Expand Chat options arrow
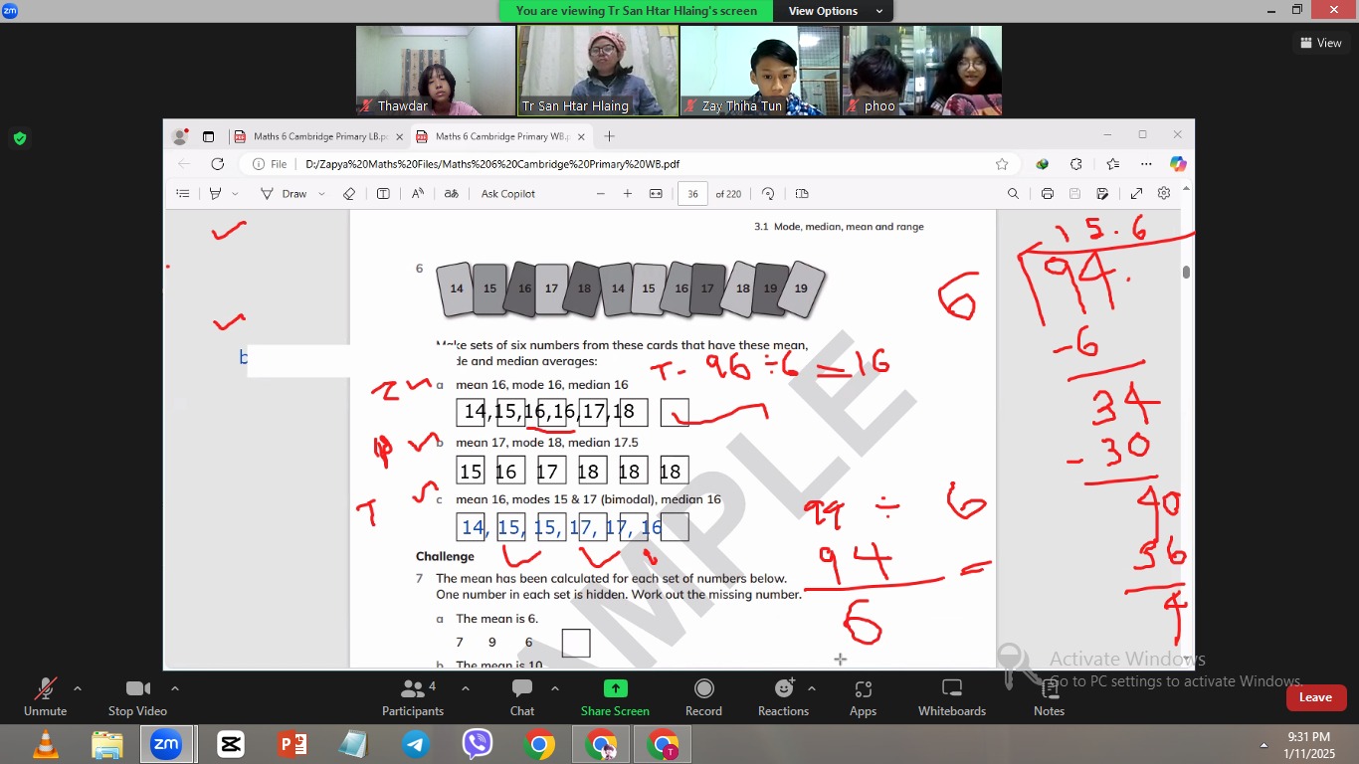 554,687
